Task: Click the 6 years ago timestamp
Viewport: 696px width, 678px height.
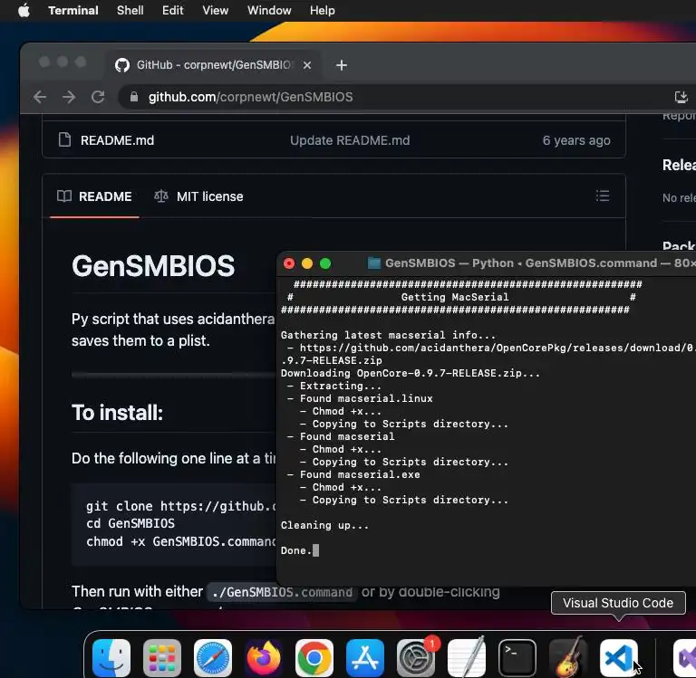Action: pyautogui.click(x=576, y=140)
